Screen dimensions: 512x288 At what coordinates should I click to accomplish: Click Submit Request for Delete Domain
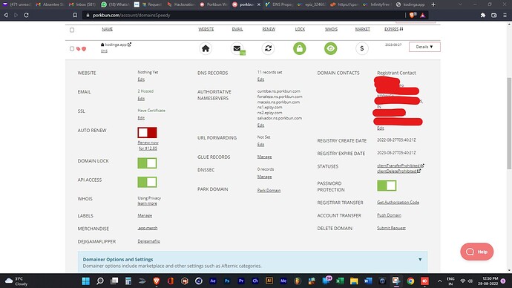point(391,228)
